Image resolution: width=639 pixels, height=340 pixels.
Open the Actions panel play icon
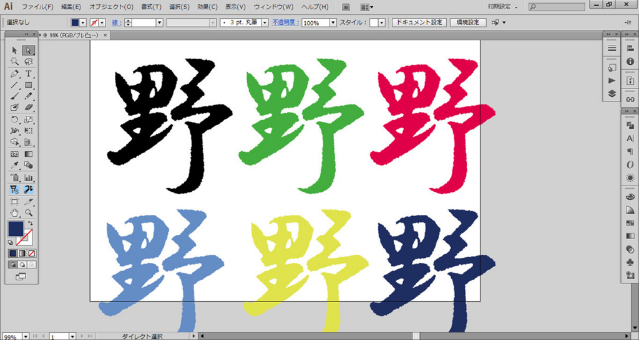pos(612,80)
